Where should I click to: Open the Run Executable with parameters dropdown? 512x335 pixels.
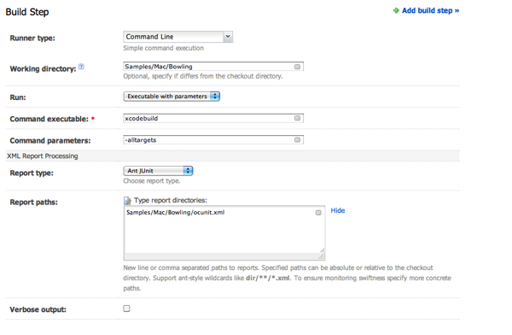(172, 97)
